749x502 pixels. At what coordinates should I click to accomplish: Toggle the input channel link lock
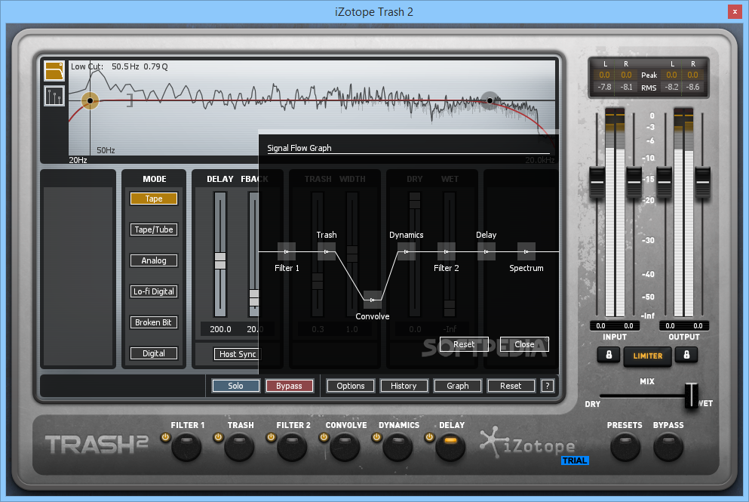[x=609, y=355]
